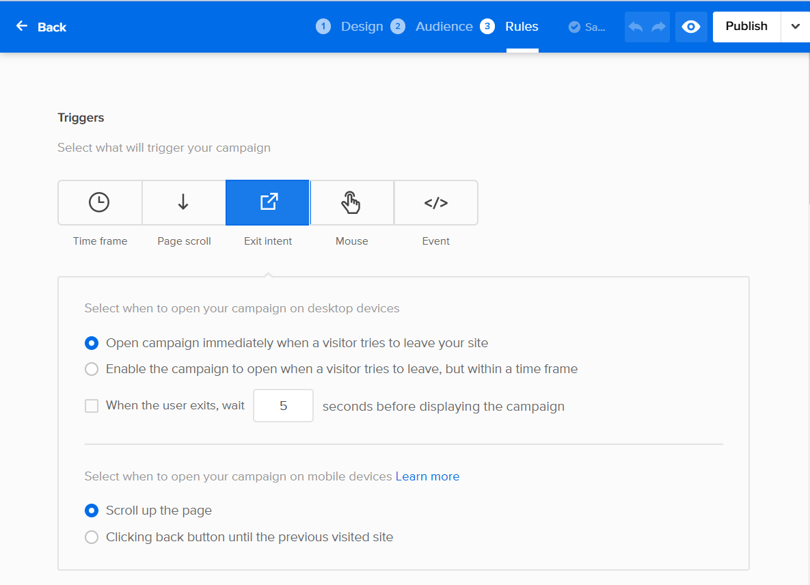Screen dimensions: 810x585
Task: Click the seconds delay input field
Action: point(283,406)
